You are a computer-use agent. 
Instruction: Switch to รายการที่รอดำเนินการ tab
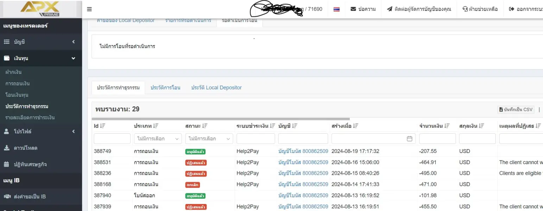pyautogui.click(x=188, y=21)
